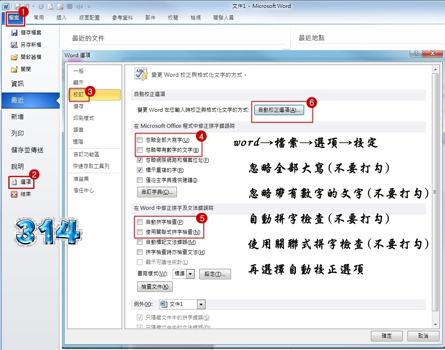Click 結束 (Exit) in the File menu

click(x=21, y=194)
